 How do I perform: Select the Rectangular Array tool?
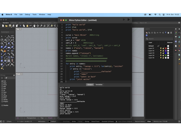click(x=9, y=61)
